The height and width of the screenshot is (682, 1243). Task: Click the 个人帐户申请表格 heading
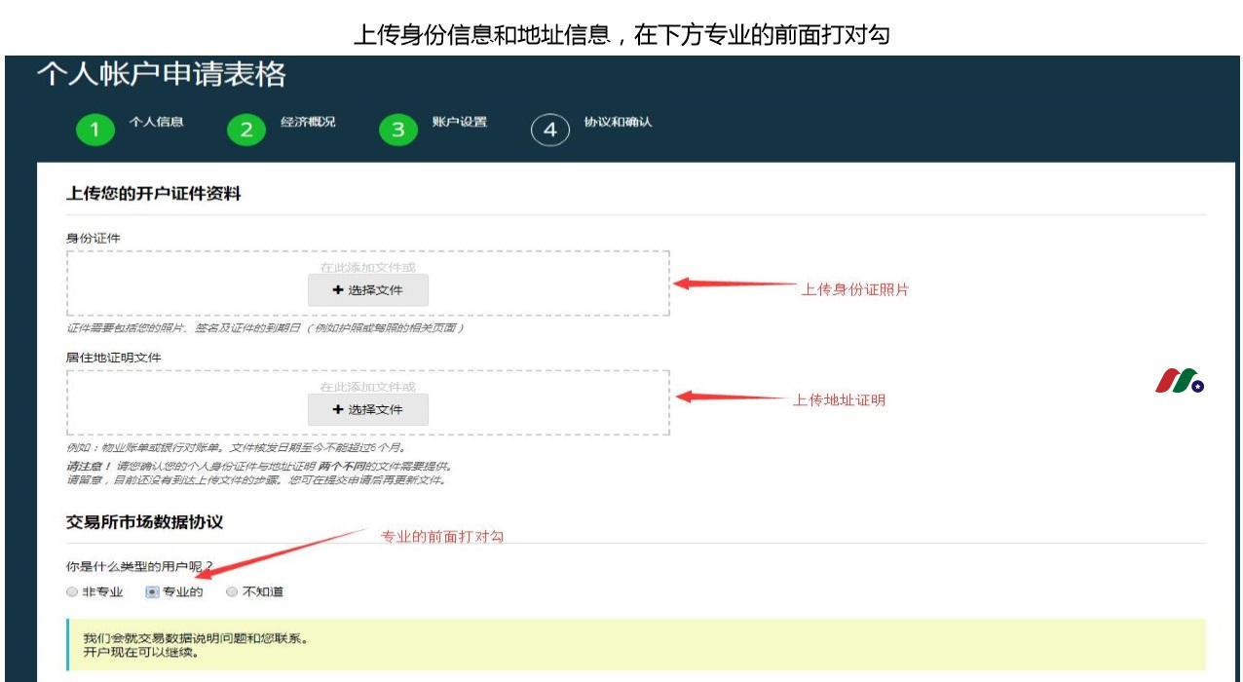pos(162,75)
